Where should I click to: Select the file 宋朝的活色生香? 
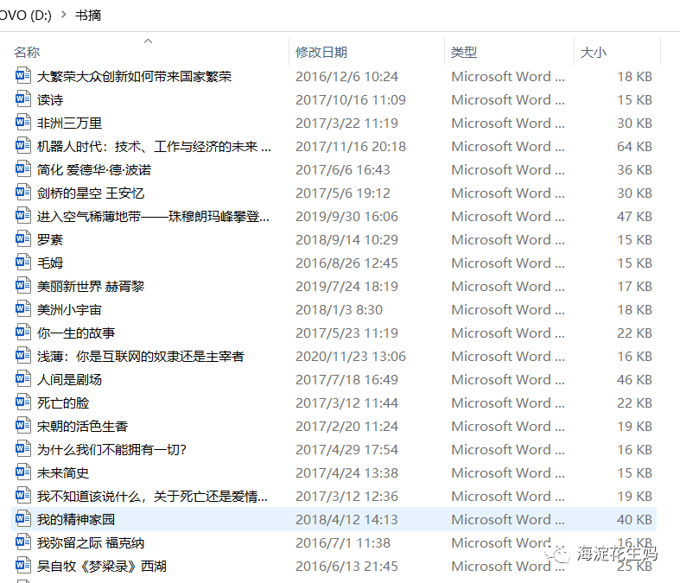click(82, 427)
